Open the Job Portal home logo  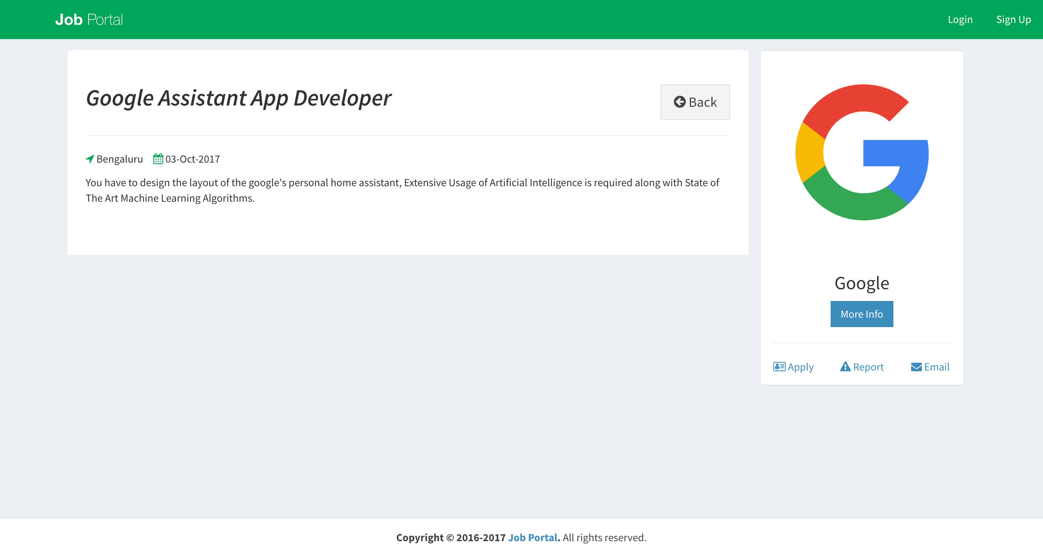click(x=89, y=20)
